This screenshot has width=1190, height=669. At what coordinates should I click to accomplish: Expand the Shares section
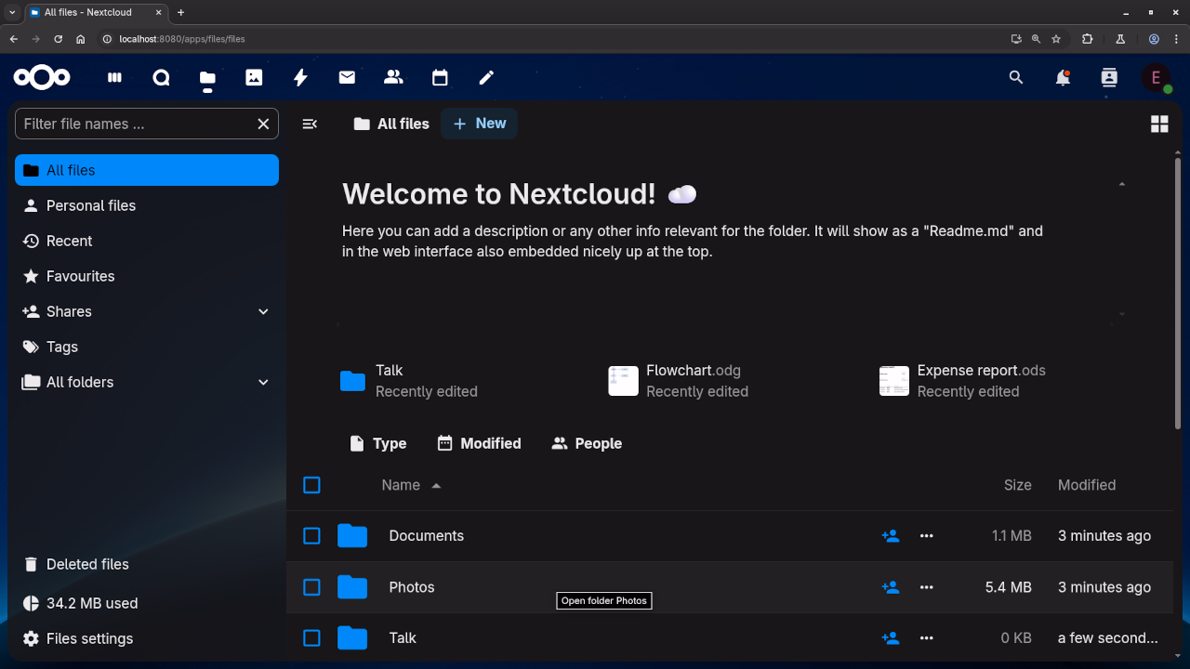click(263, 311)
